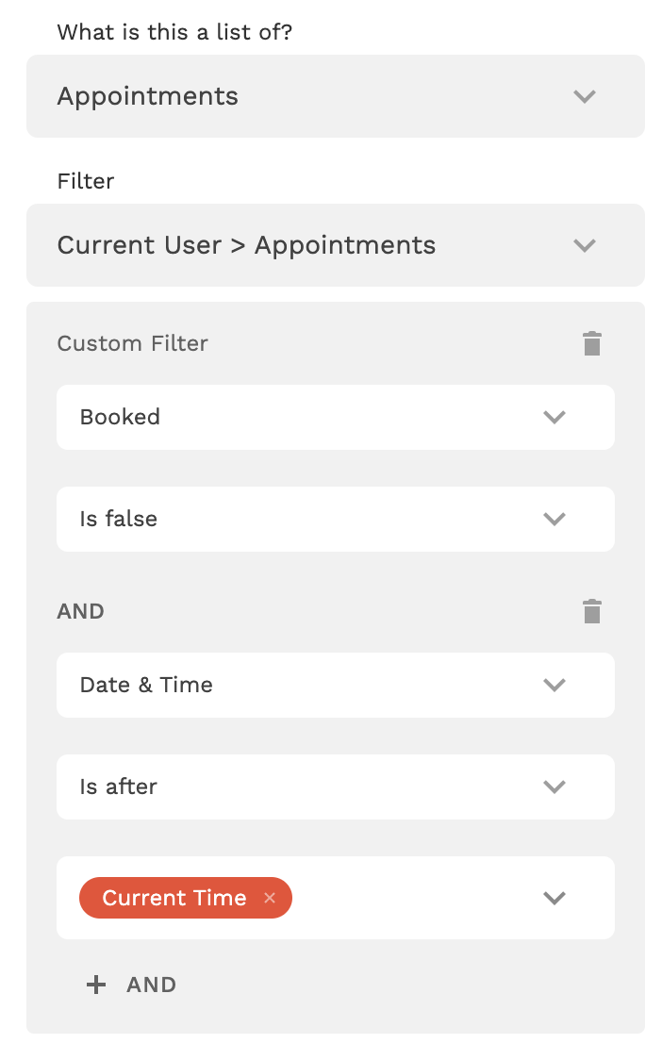This screenshot has width=662, height=1060.
Task: Click the chevron in the Booked field
Action: pos(554,417)
